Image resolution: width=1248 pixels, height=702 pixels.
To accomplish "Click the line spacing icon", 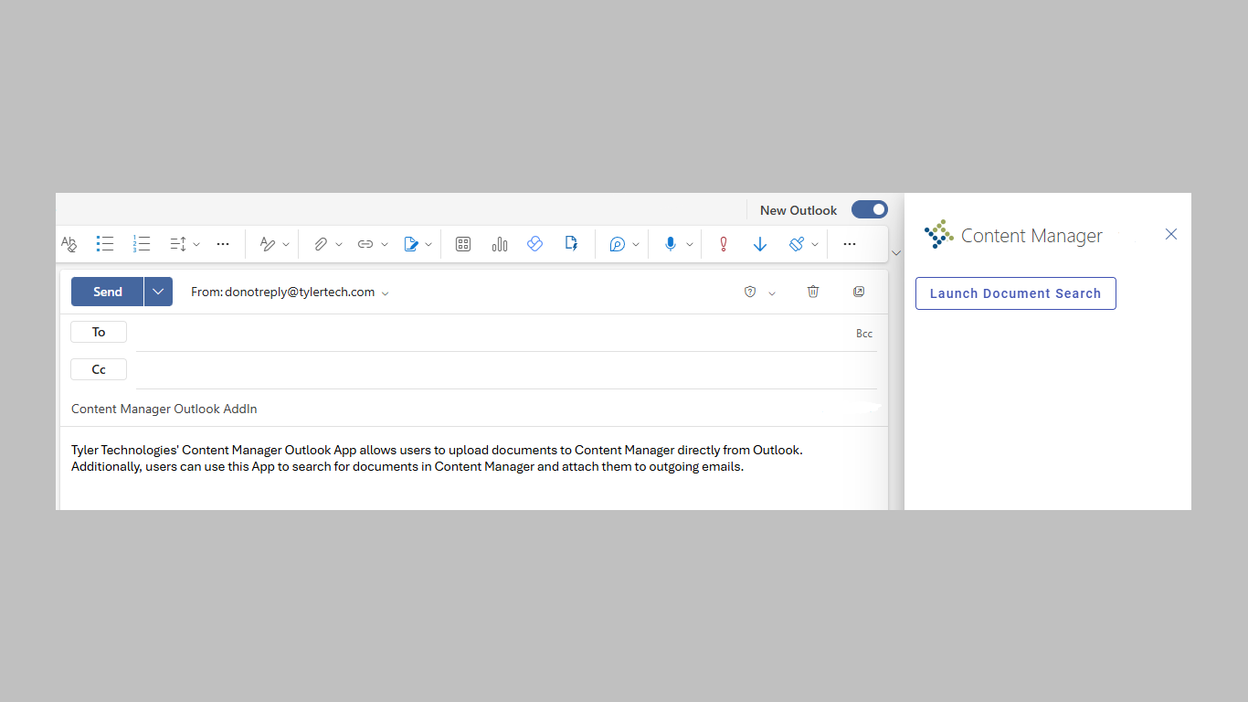I will 178,244.
